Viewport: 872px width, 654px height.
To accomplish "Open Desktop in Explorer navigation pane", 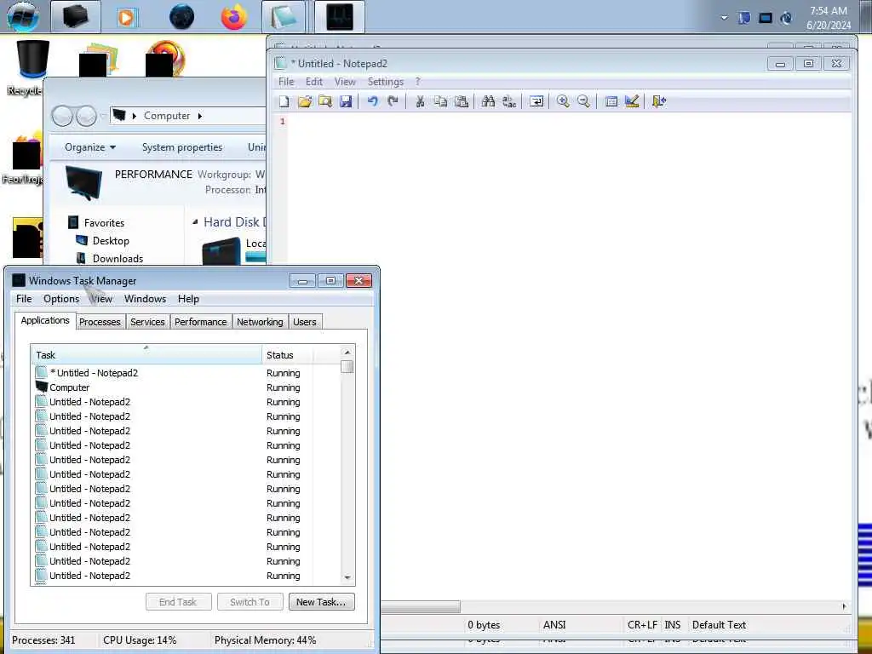I will coord(111,241).
